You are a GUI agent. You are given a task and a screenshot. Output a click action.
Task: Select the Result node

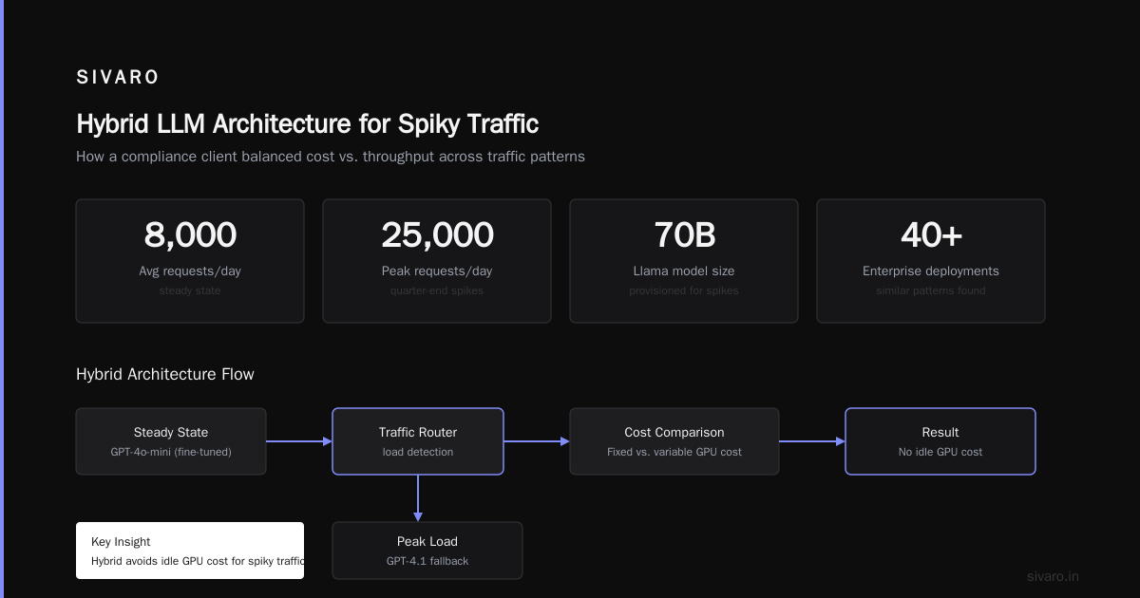click(940, 441)
